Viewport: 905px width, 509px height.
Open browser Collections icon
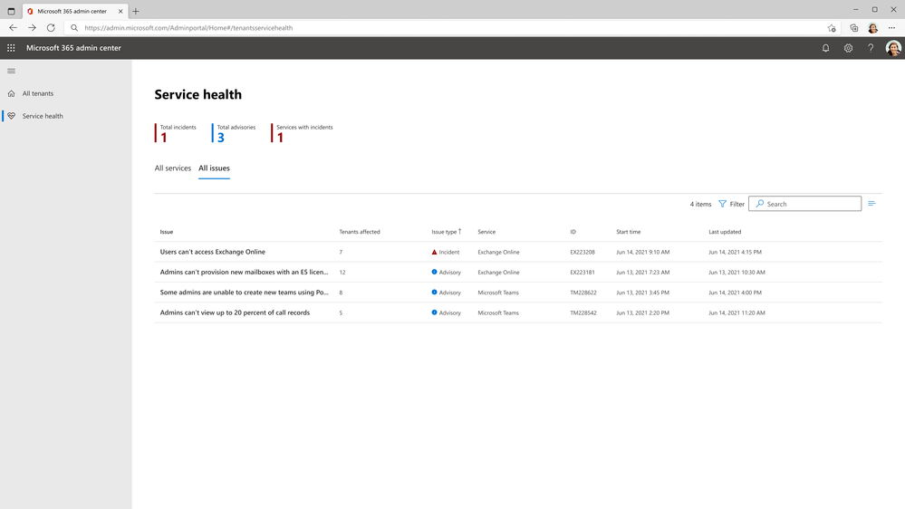pos(853,28)
